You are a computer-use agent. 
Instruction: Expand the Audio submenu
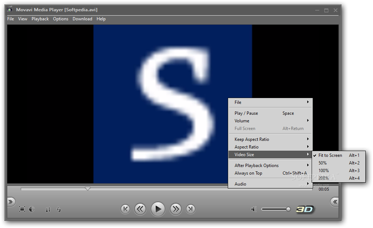[270, 184]
